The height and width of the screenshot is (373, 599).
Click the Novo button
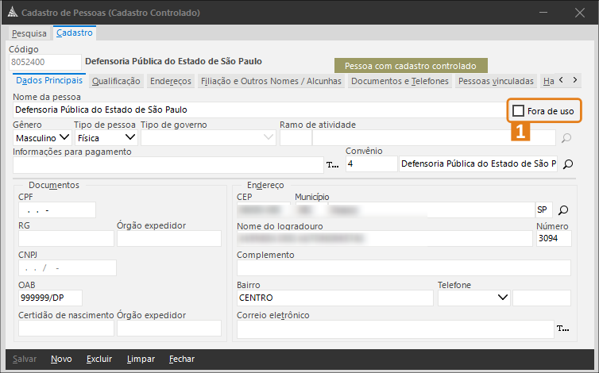click(61, 359)
